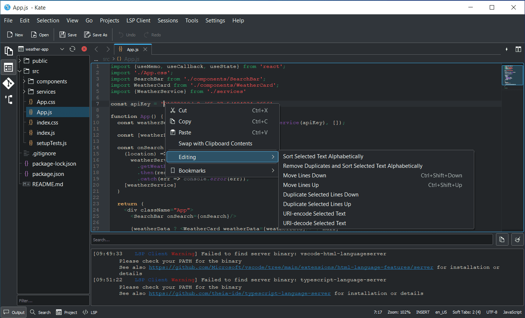Toggle INSERT mode in the status bar
The width and height of the screenshot is (525, 318).
423,312
